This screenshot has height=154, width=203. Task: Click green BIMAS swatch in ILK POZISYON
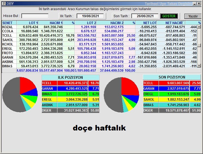(49, 94)
